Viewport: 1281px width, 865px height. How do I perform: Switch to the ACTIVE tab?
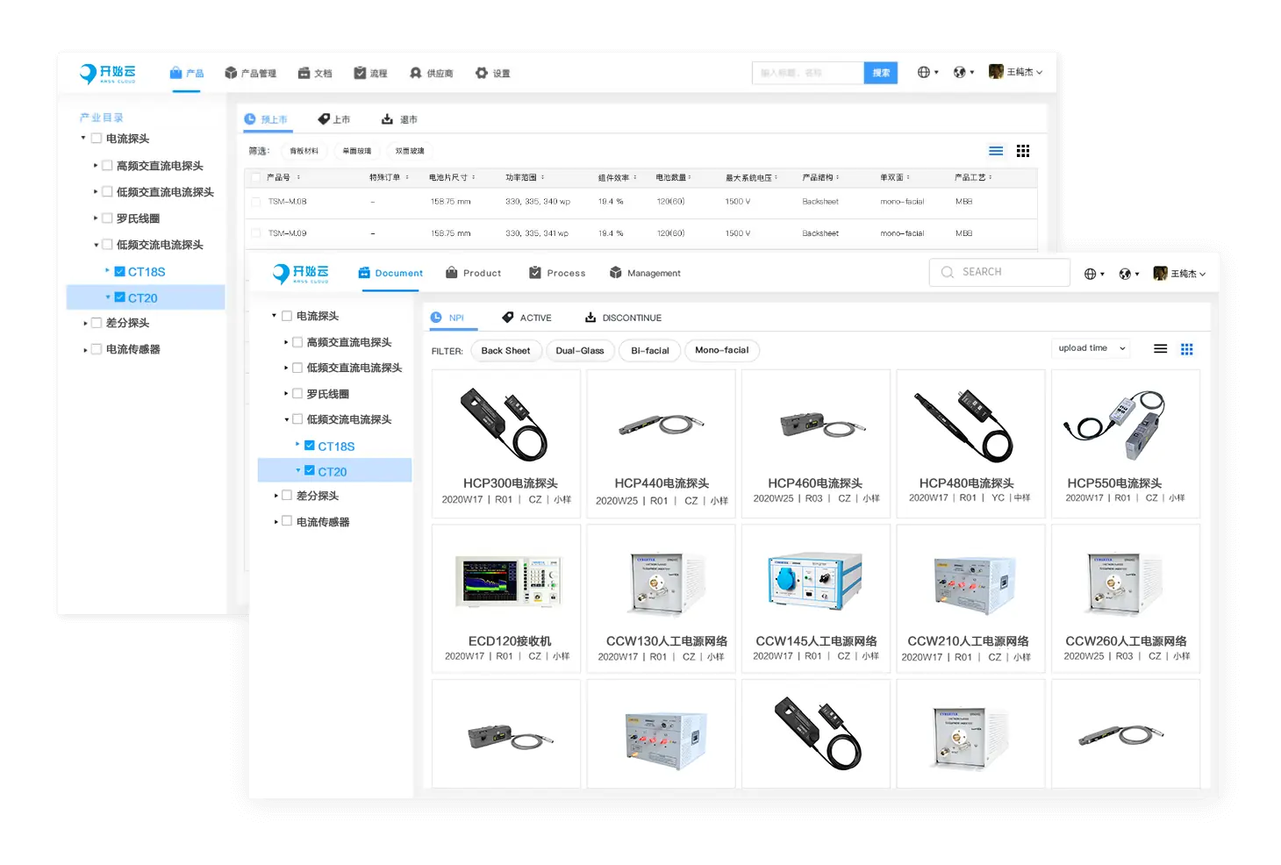point(527,318)
